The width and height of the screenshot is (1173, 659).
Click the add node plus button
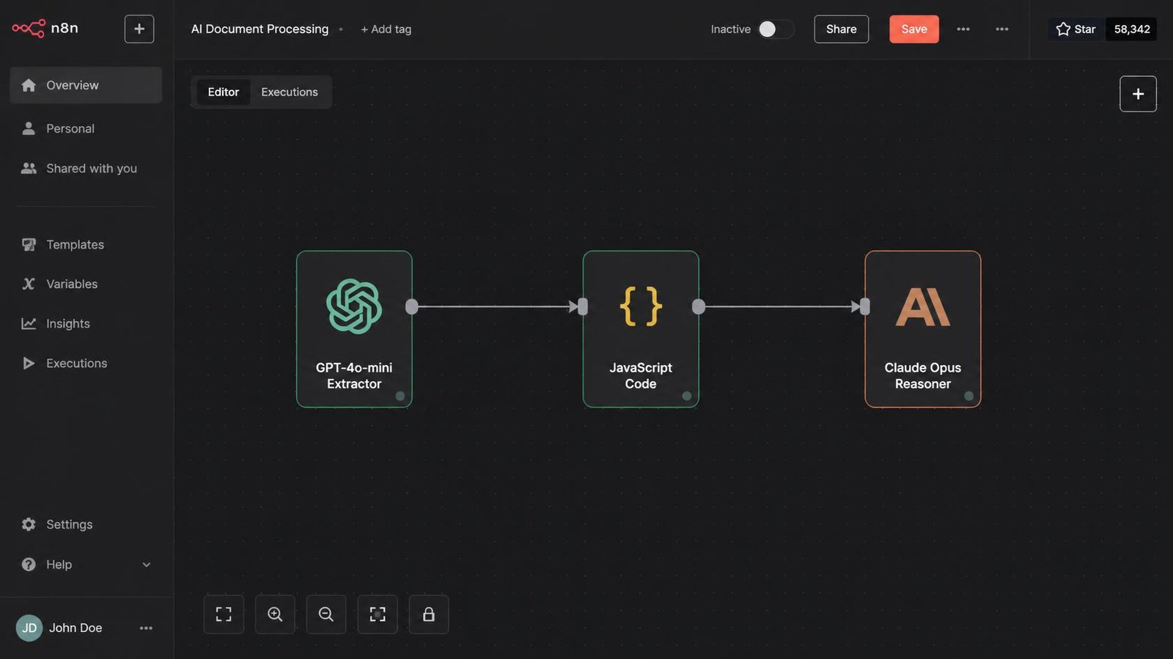(x=1138, y=94)
